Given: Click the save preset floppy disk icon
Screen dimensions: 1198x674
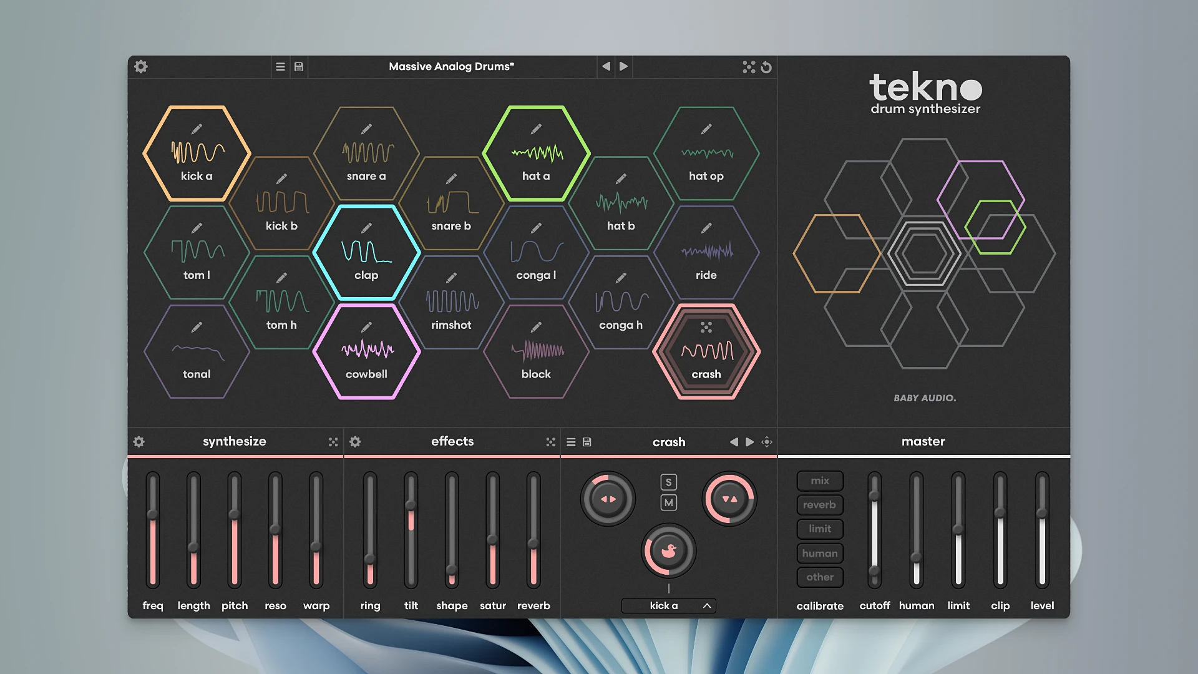Looking at the screenshot, I should click(298, 67).
